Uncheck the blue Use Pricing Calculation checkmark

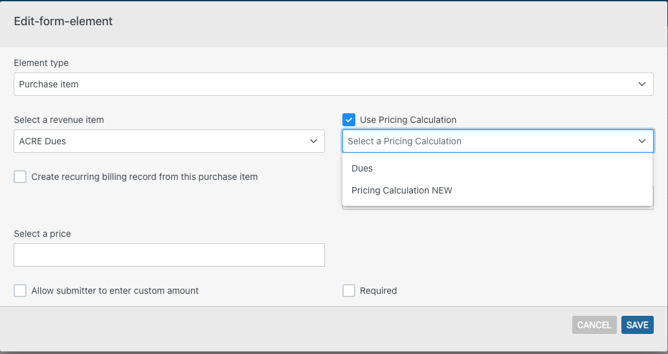tap(349, 120)
